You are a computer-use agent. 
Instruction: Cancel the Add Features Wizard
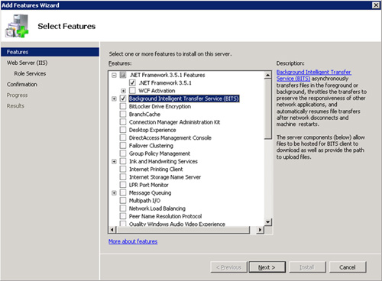(x=348, y=267)
